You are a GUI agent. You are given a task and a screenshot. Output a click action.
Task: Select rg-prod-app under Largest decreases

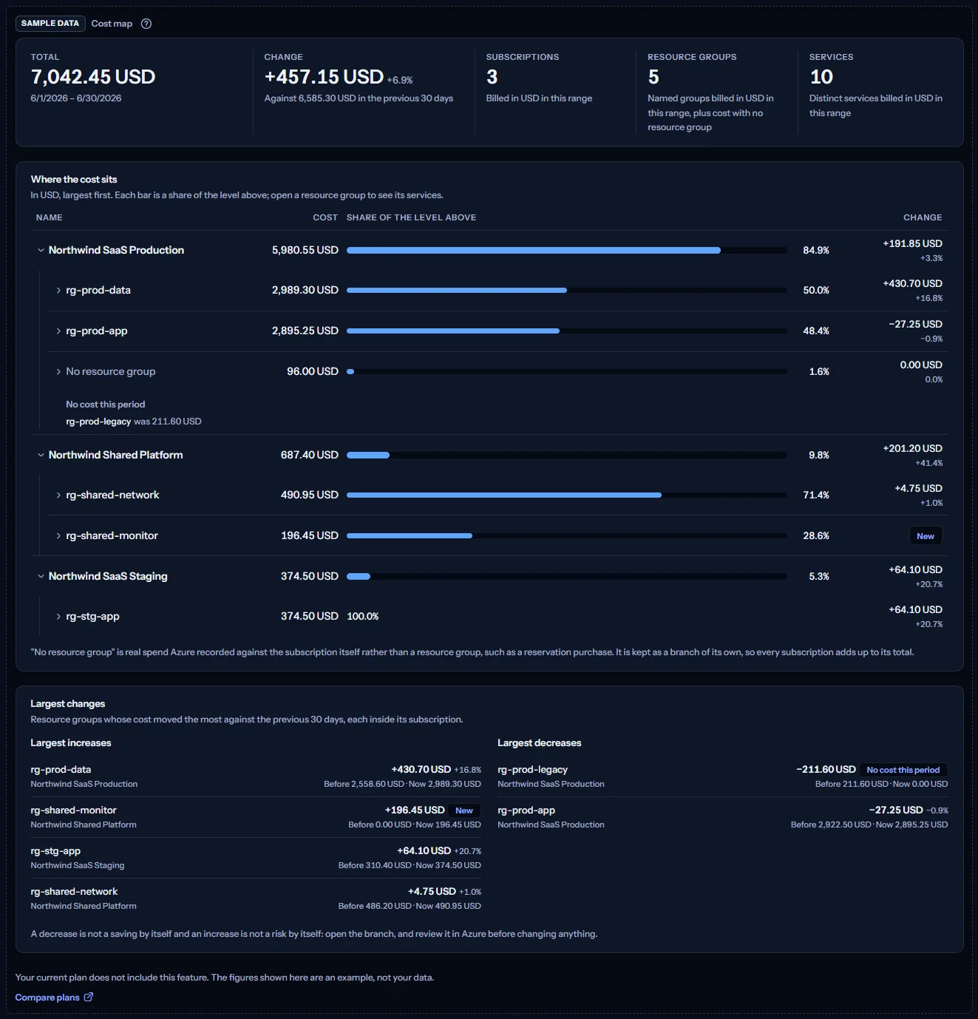(x=526, y=810)
